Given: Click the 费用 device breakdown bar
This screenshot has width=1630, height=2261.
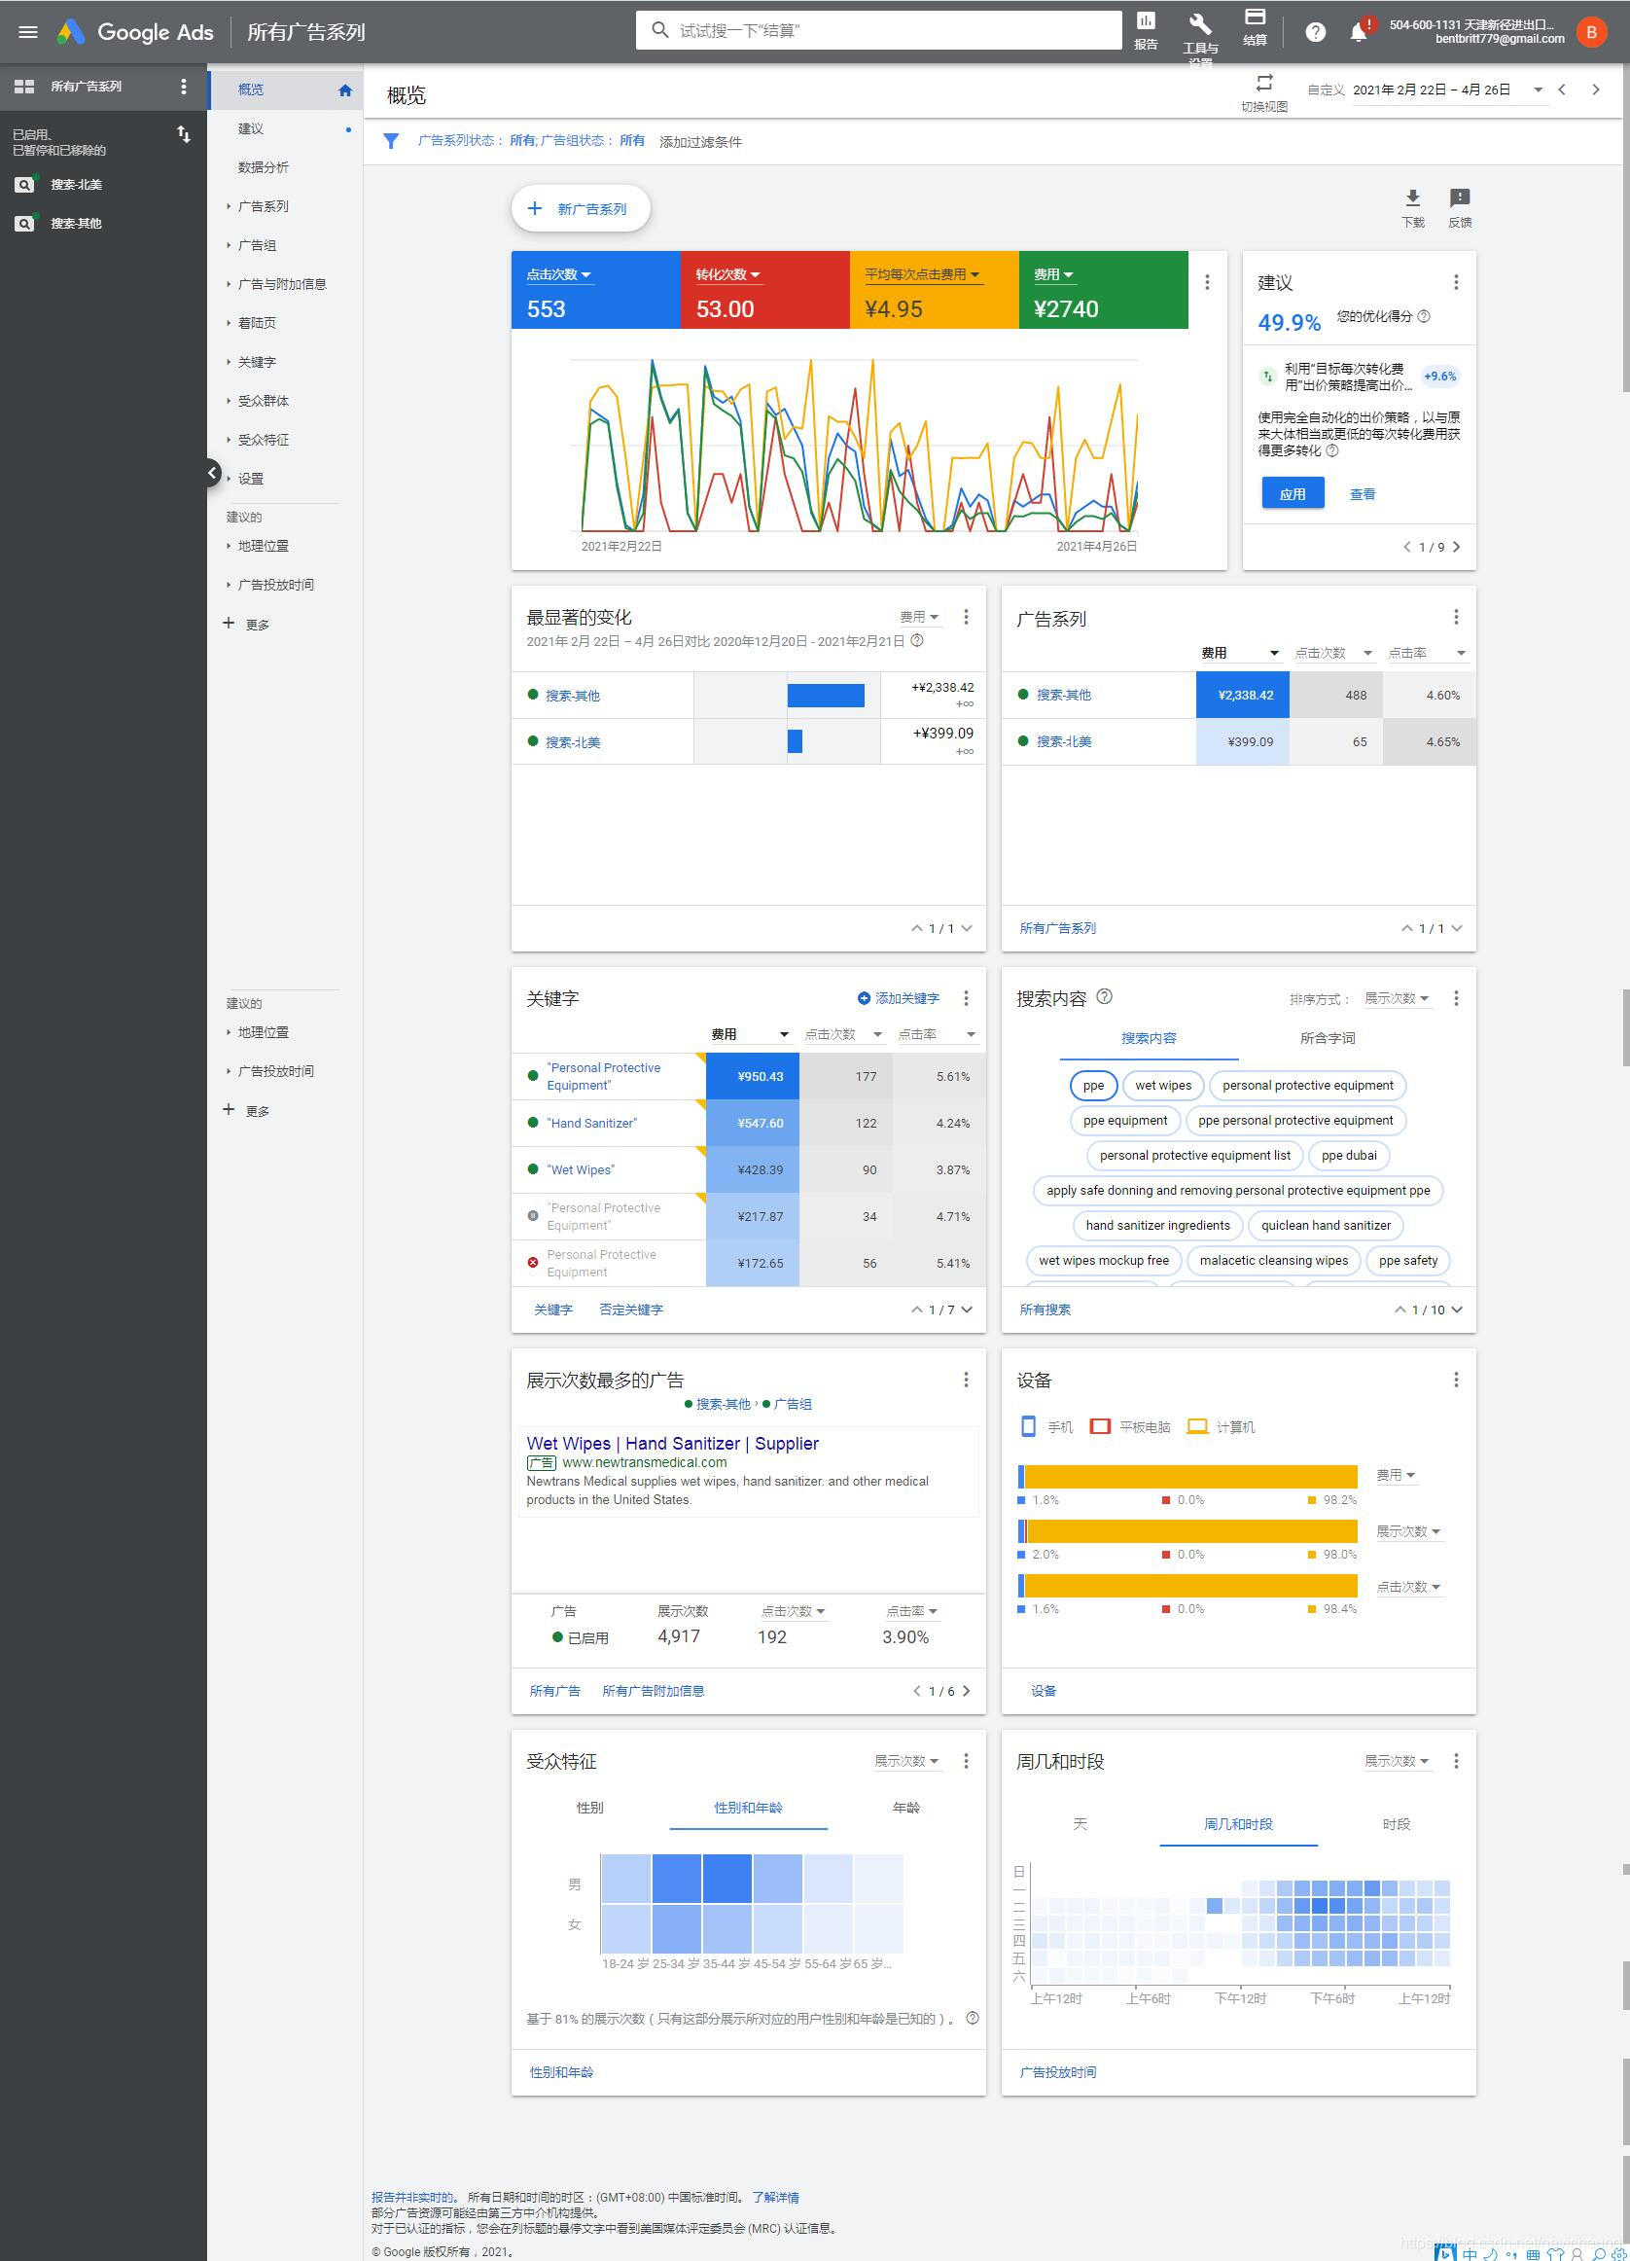Looking at the screenshot, I should [1187, 1477].
